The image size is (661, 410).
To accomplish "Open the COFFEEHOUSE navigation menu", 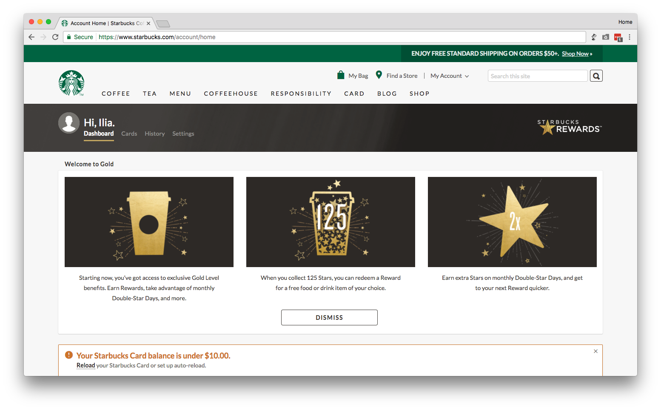I will coord(231,94).
